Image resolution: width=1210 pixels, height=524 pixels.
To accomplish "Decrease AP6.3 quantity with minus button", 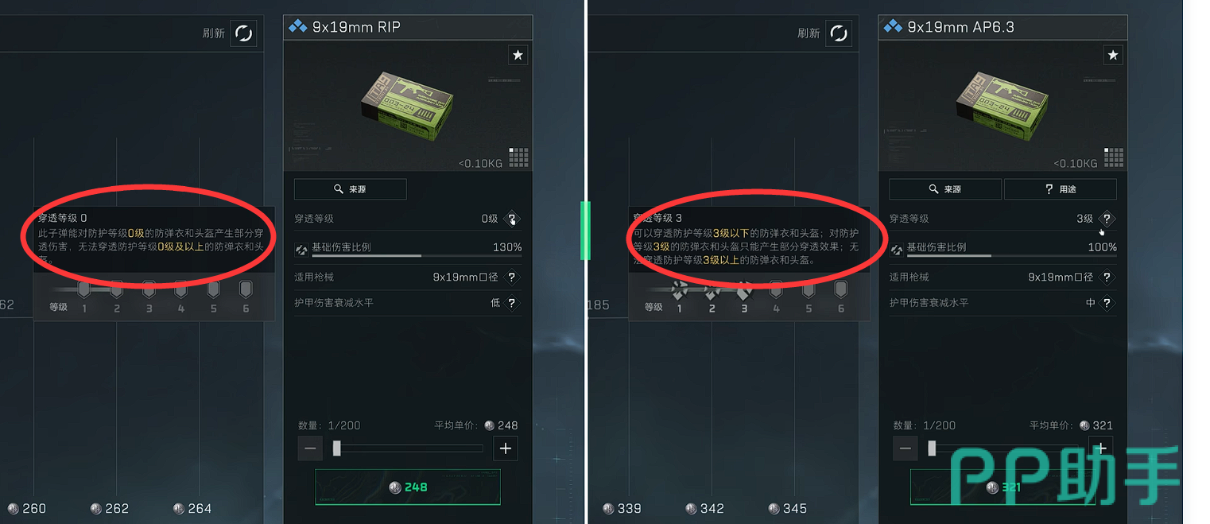I will pos(906,448).
